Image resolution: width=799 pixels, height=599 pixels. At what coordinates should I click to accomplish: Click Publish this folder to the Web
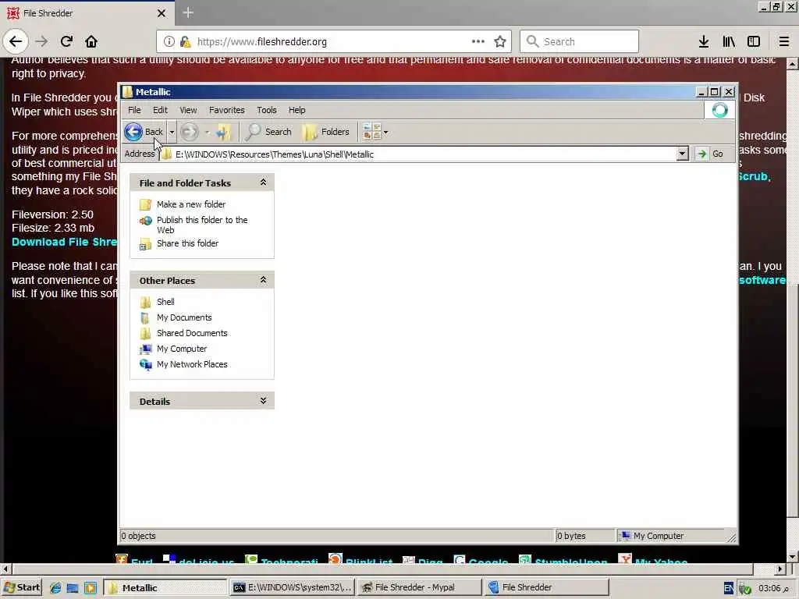click(202, 225)
